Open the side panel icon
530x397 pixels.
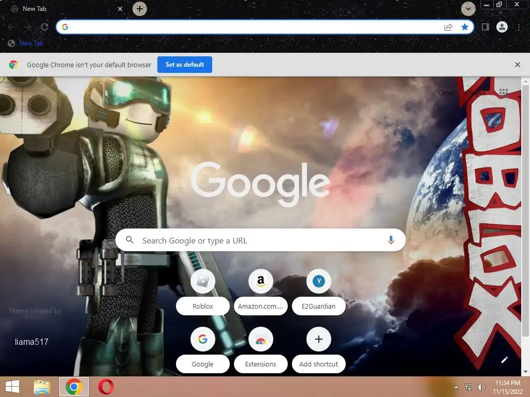pyautogui.click(x=485, y=27)
